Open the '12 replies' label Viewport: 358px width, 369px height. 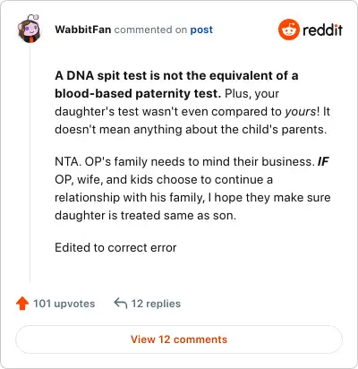pos(156,304)
